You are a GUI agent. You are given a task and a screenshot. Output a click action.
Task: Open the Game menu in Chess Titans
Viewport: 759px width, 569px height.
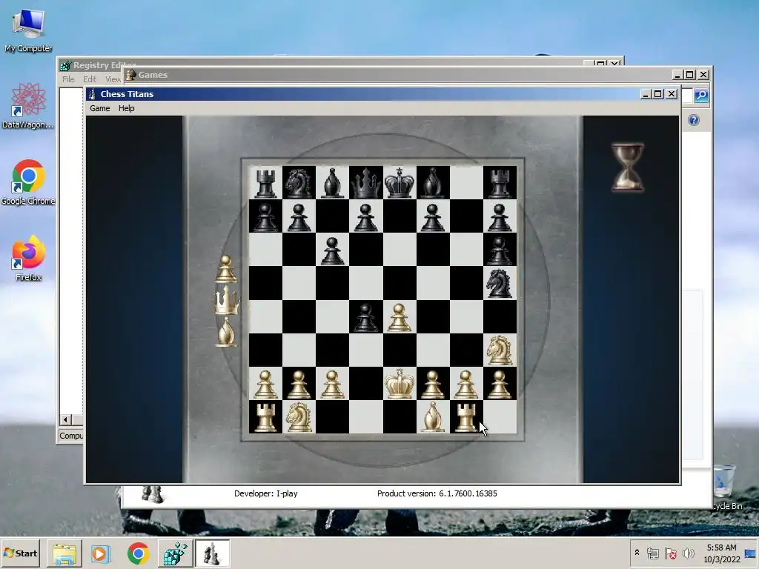[x=100, y=108]
